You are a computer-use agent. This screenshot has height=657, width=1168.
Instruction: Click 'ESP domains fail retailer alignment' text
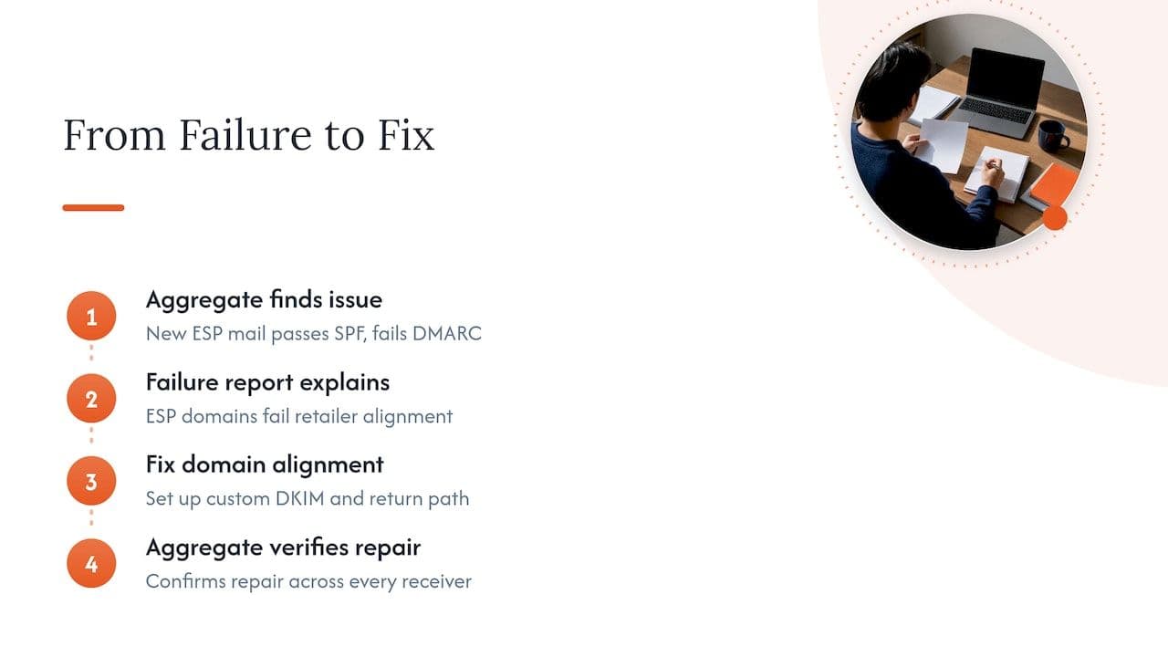tap(299, 416)
